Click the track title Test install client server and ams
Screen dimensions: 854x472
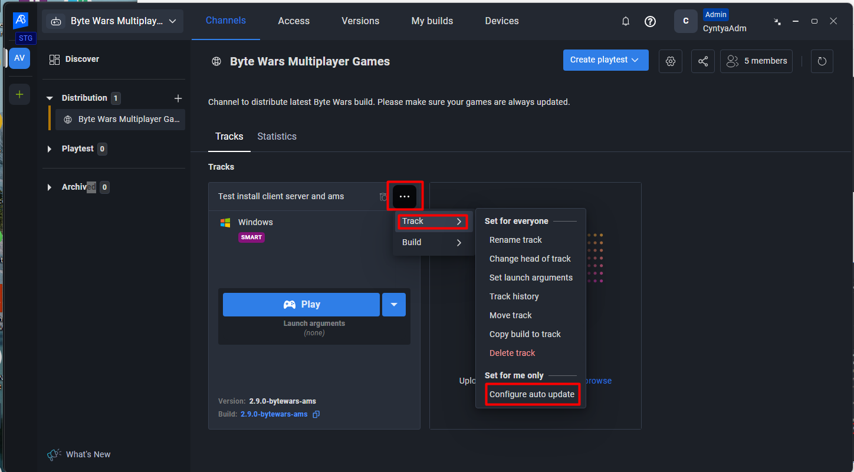pyautogui.click(x=281, y=196)
